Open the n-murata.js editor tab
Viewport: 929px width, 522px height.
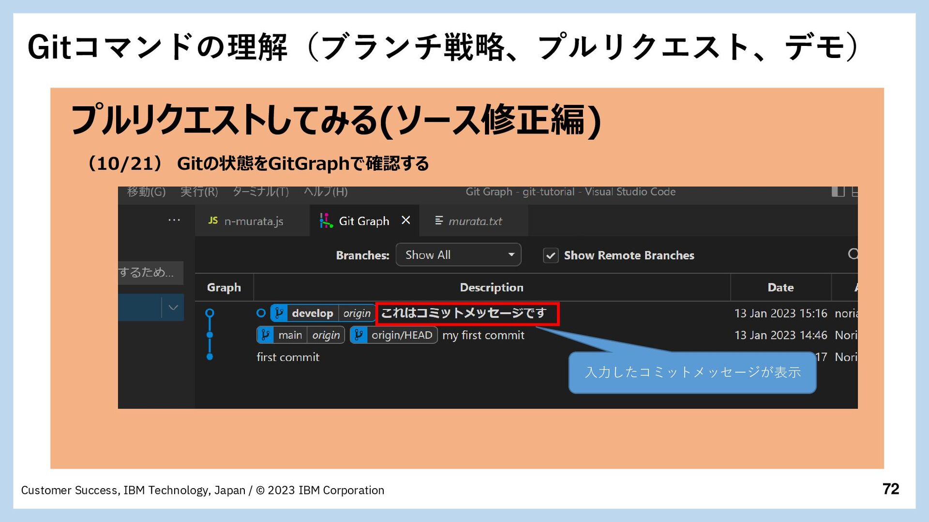tap(253, 221)
